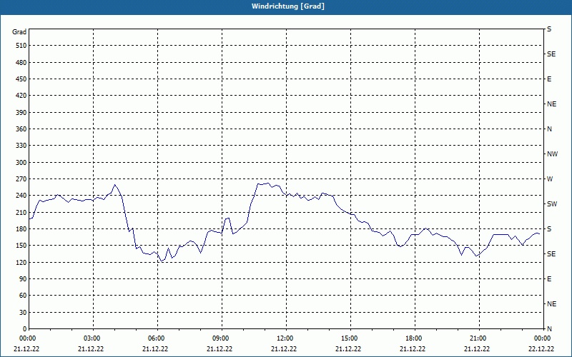Viewport: 572px width, 357px height.
Task: Click the 21:00 x-axis time
Action: pos(477,338)
